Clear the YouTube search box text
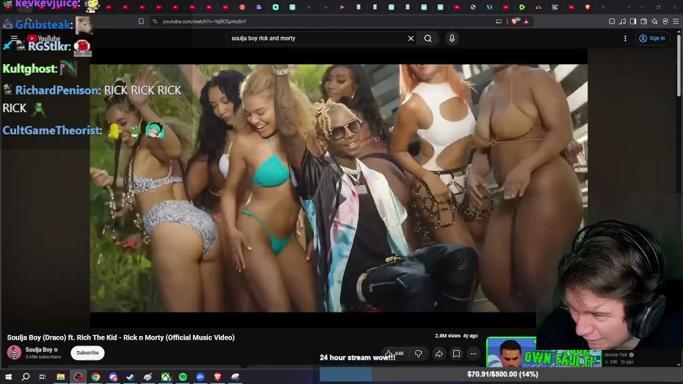 pos(411,38)
